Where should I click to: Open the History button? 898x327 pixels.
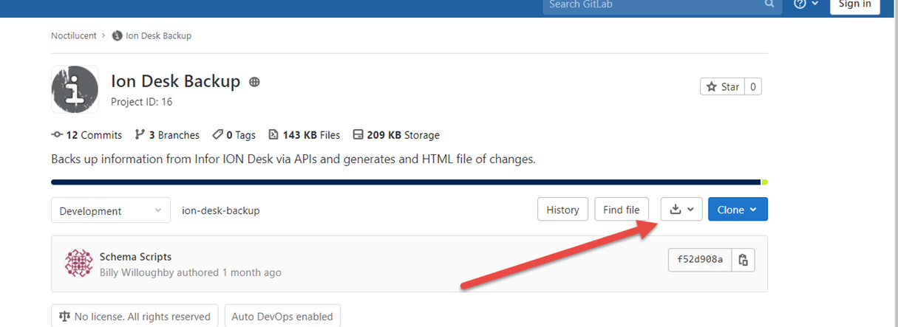(562, 210)
